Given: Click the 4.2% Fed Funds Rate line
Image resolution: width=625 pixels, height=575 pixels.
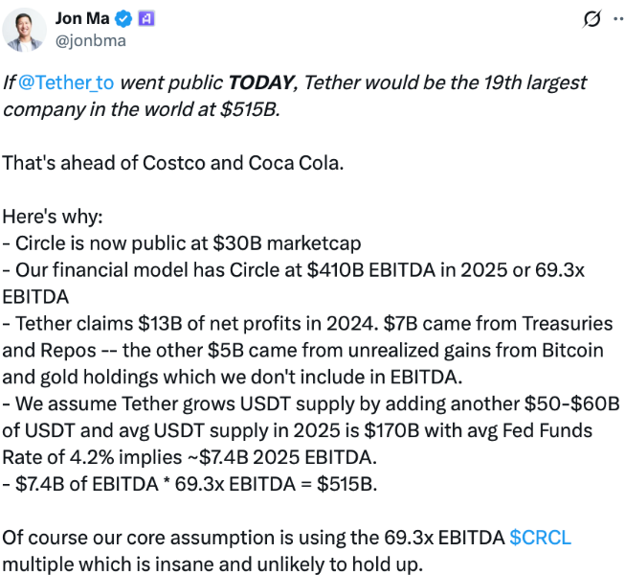Looking at the screenshot, I should 190,457.
